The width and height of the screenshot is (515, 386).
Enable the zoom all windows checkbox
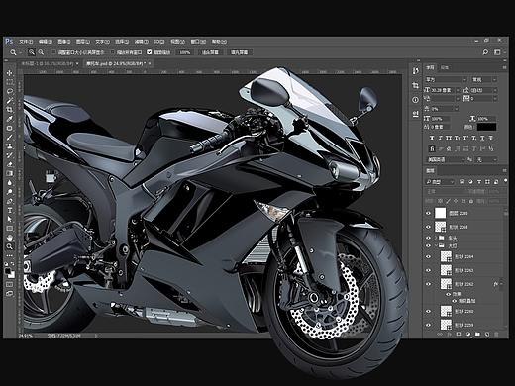coord(113,52)
